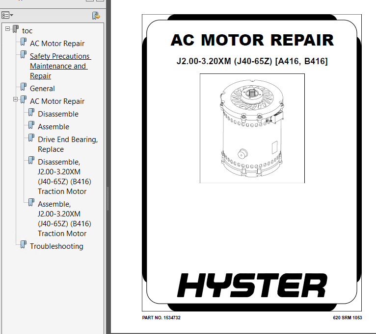Click the navigation pane splitter handle

click(x=108, y=198)
